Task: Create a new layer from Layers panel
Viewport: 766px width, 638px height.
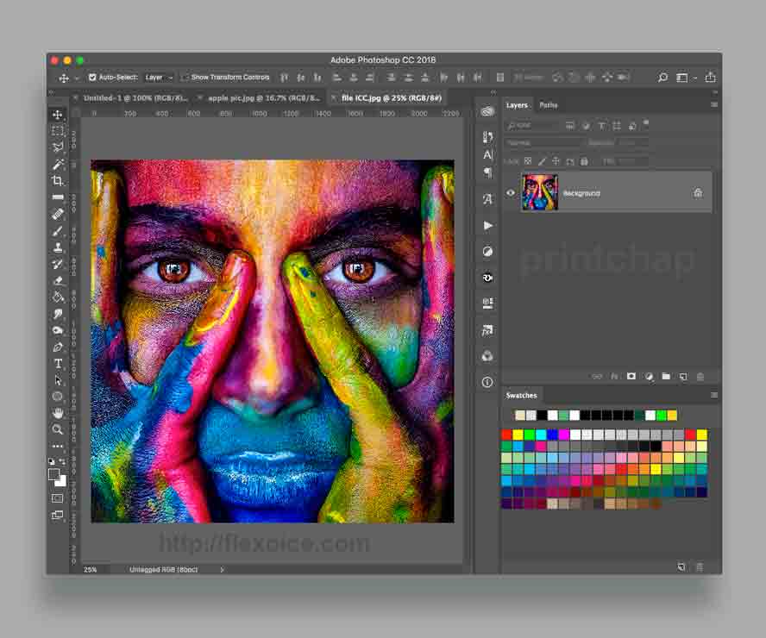Action: click(682, 377)
